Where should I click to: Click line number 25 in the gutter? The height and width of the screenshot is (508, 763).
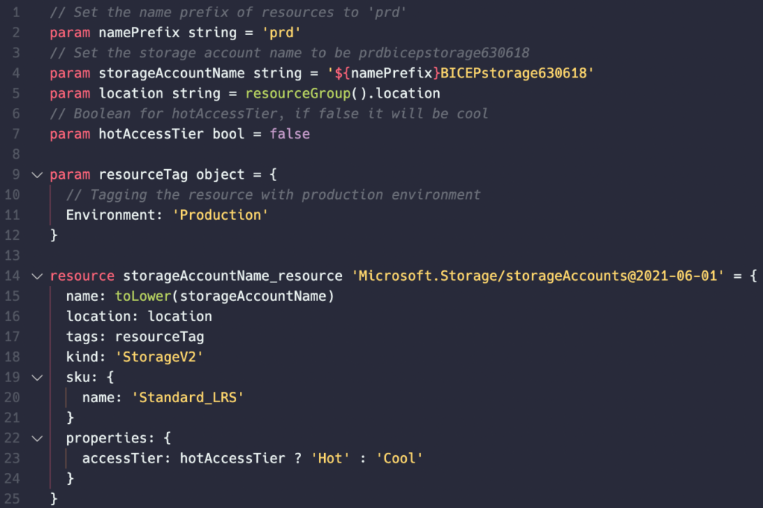(x=12, y=499)
